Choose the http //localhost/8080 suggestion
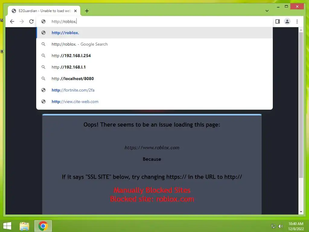The height and width of the screenshot is (232, 309). point(154,79)
